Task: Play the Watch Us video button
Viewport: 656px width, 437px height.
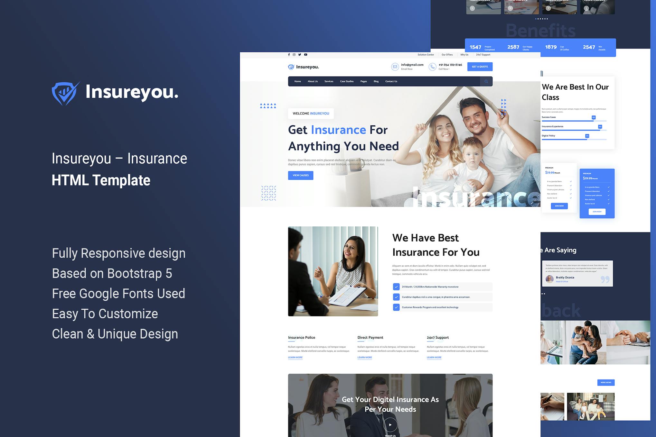Action: [x=390, y=425]
